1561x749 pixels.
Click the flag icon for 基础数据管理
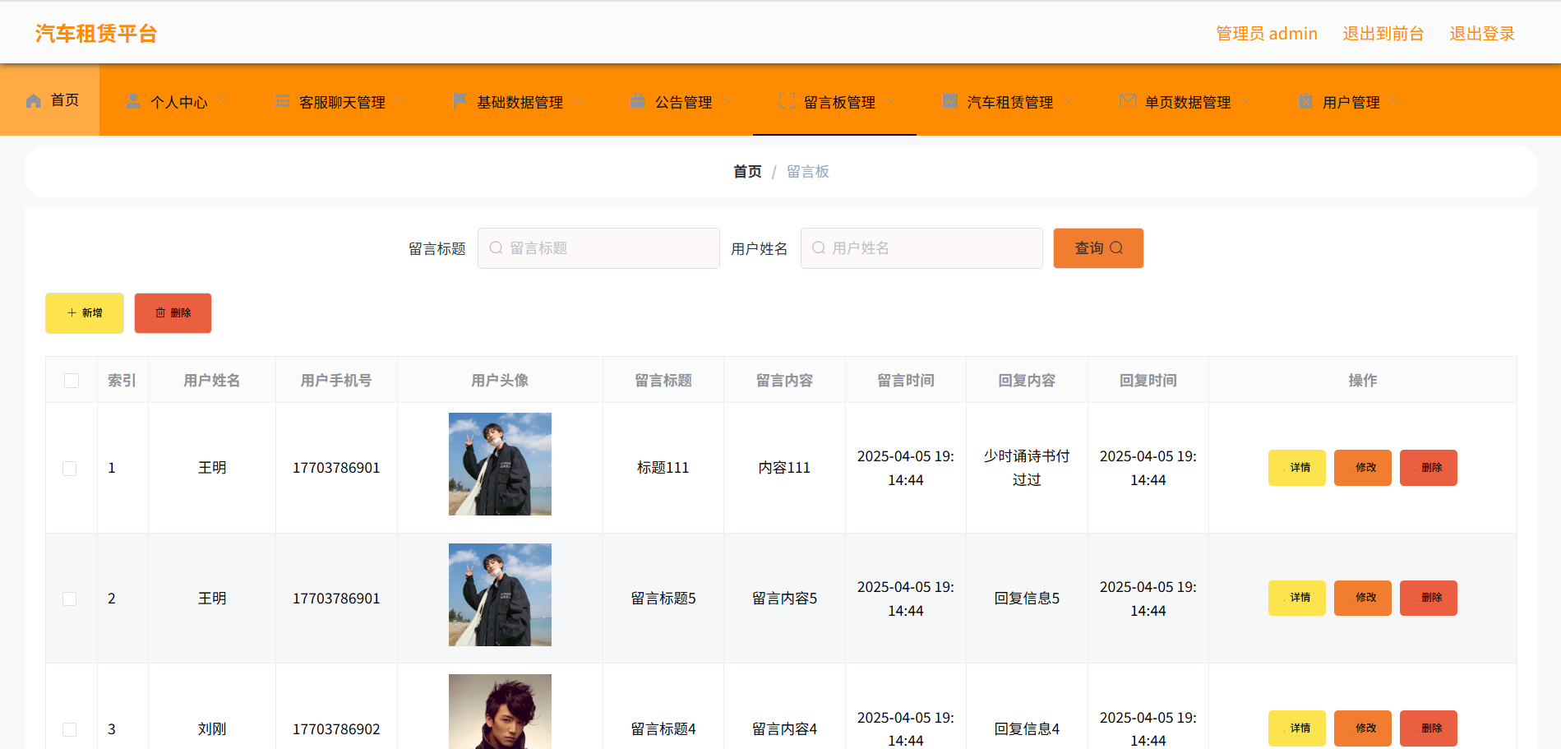click(460, 101)
